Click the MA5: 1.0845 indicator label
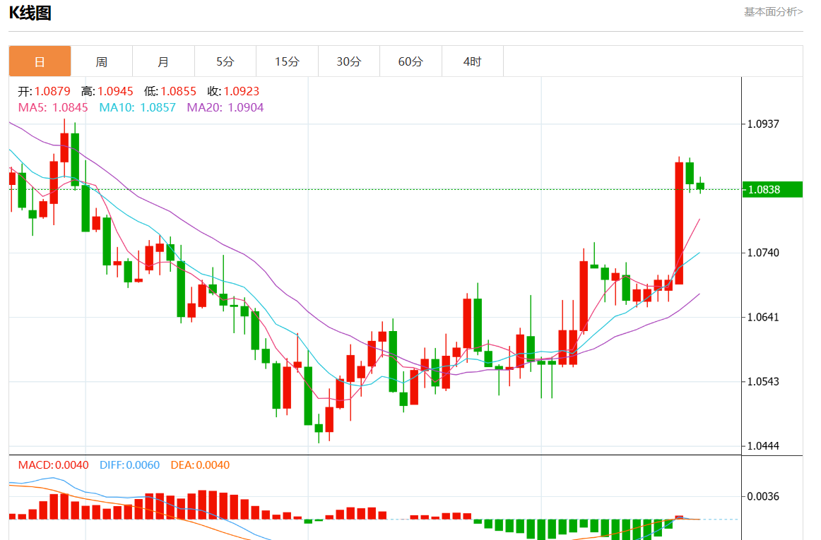 pyautogui.click(x=53, y=107)
